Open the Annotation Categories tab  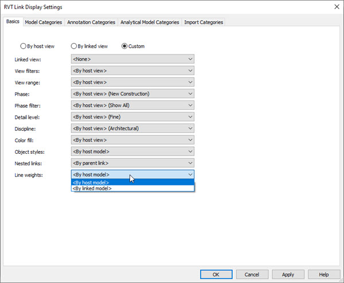[x=91, y=22]
